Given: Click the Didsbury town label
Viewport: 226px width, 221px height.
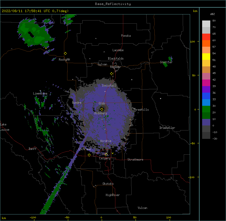Looking at the screenshot, I should click(101, 113).
